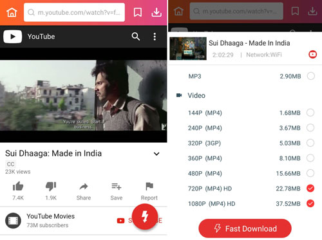Viewport: 322px width, 240px height.
Task: Open bookmark icon in left panel toolbar
Action: coord(138,12)
